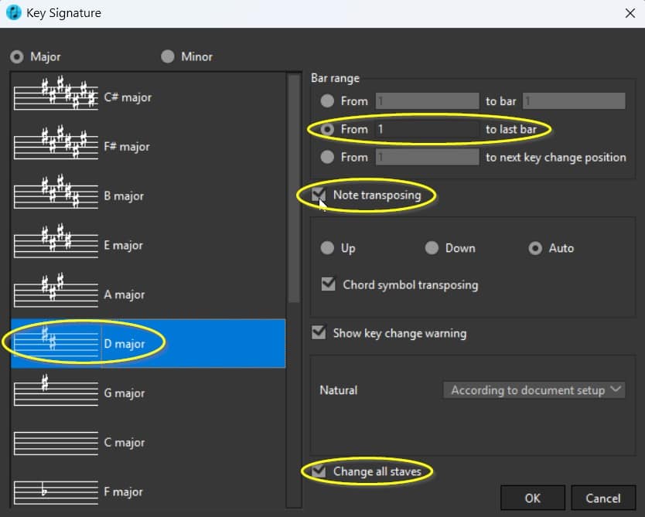Select D major in the key list
645x517 pixels.
point(124,344)
